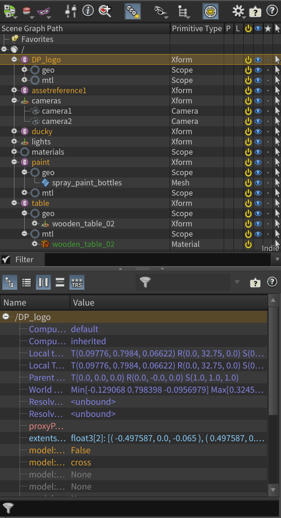The image size is (281, 518).
Task: Collapse the table tree node
Action: click(14, 204)
